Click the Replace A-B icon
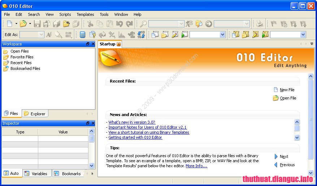 tap(189, 24)
